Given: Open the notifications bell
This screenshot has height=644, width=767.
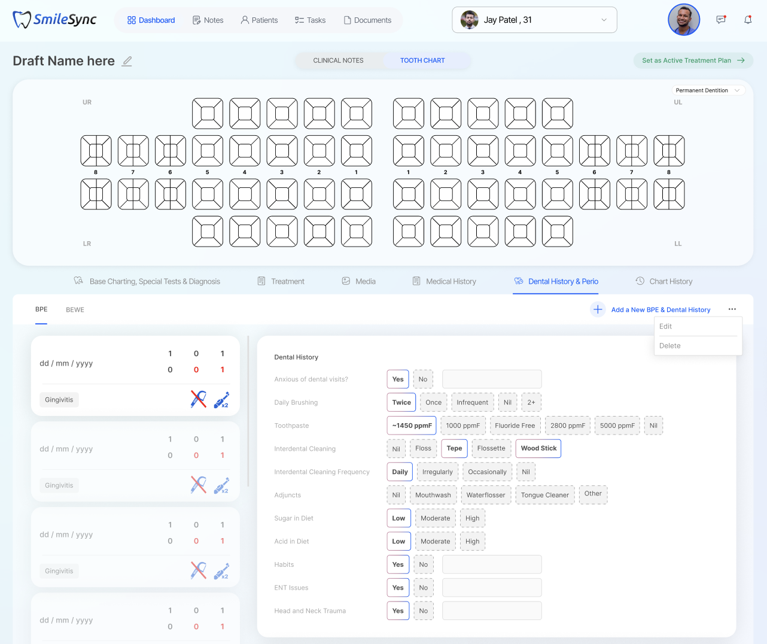Looking at the screenshot, I should (x=747, y=20).
